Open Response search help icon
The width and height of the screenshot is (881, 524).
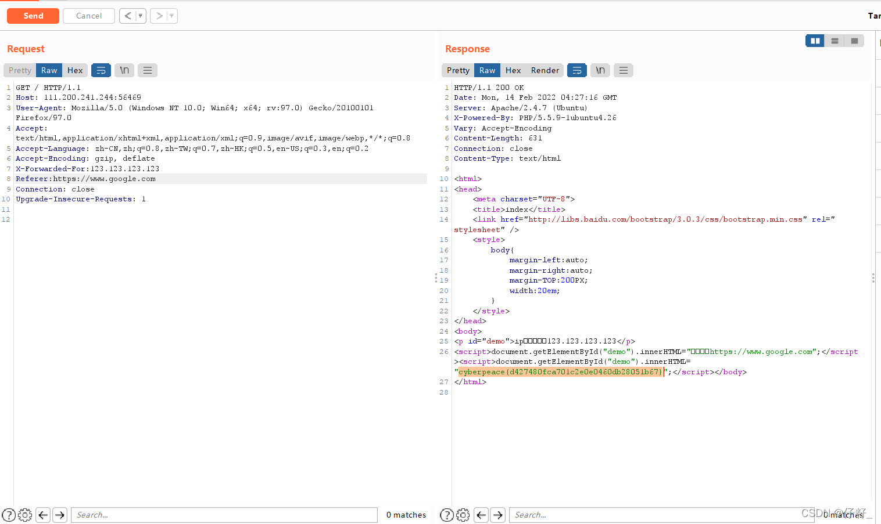pos(447,515)
